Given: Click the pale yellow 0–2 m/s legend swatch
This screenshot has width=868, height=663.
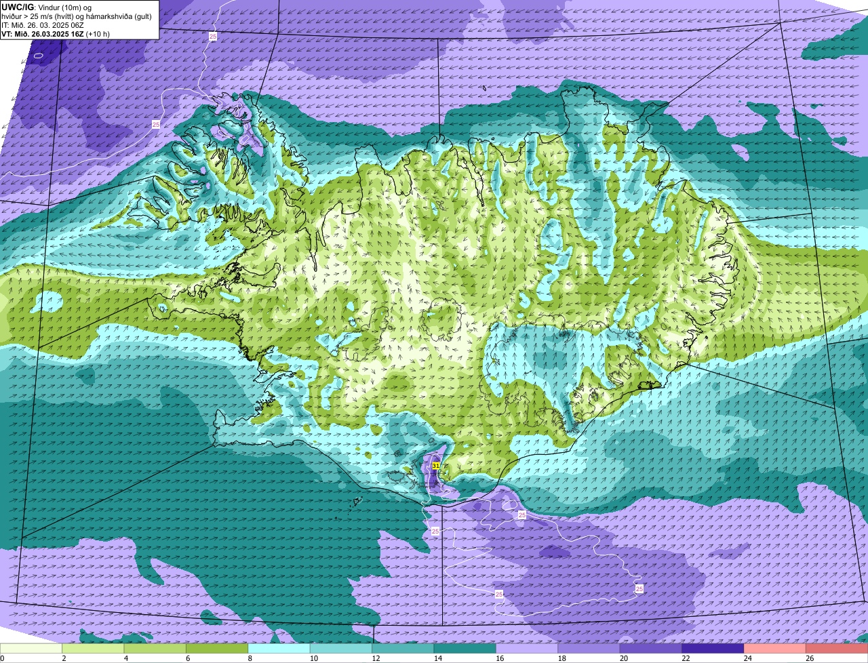Looking at the screenshot, I should 31,648.
